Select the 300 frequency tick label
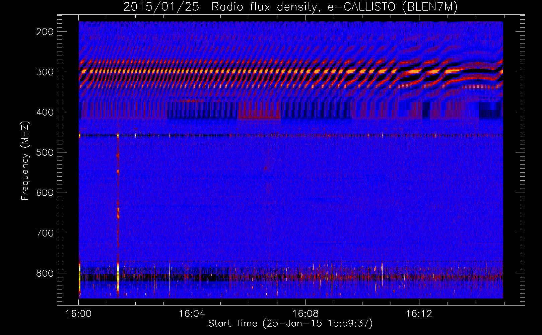This screenshot has height=335, width=542. (x=45, y=72)
